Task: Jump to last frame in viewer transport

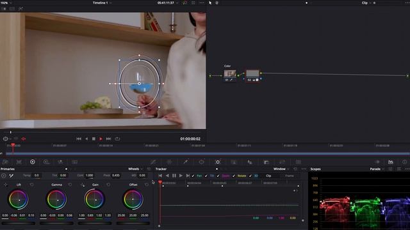Action: tap(108, 139)
